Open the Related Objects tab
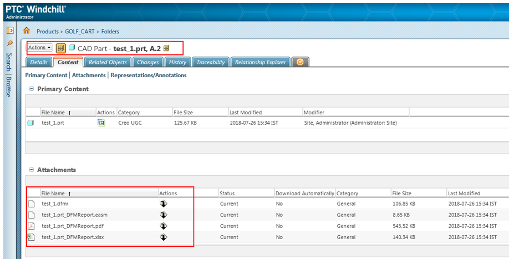The height and width of the screenshot is (259, 509). tap(108, 62)
